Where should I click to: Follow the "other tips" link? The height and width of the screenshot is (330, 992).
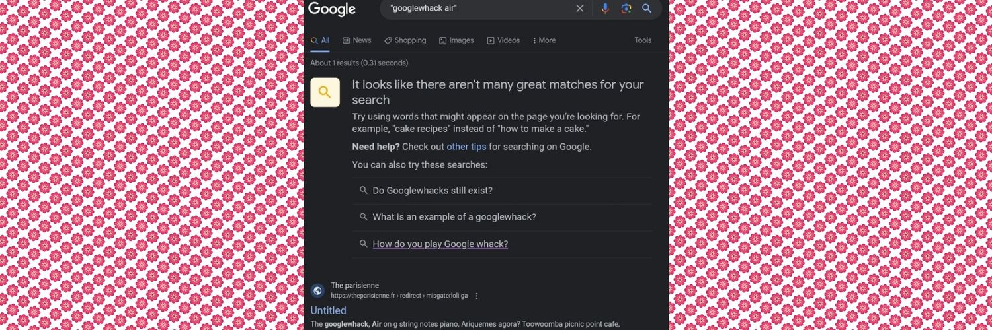pos(466,147)
